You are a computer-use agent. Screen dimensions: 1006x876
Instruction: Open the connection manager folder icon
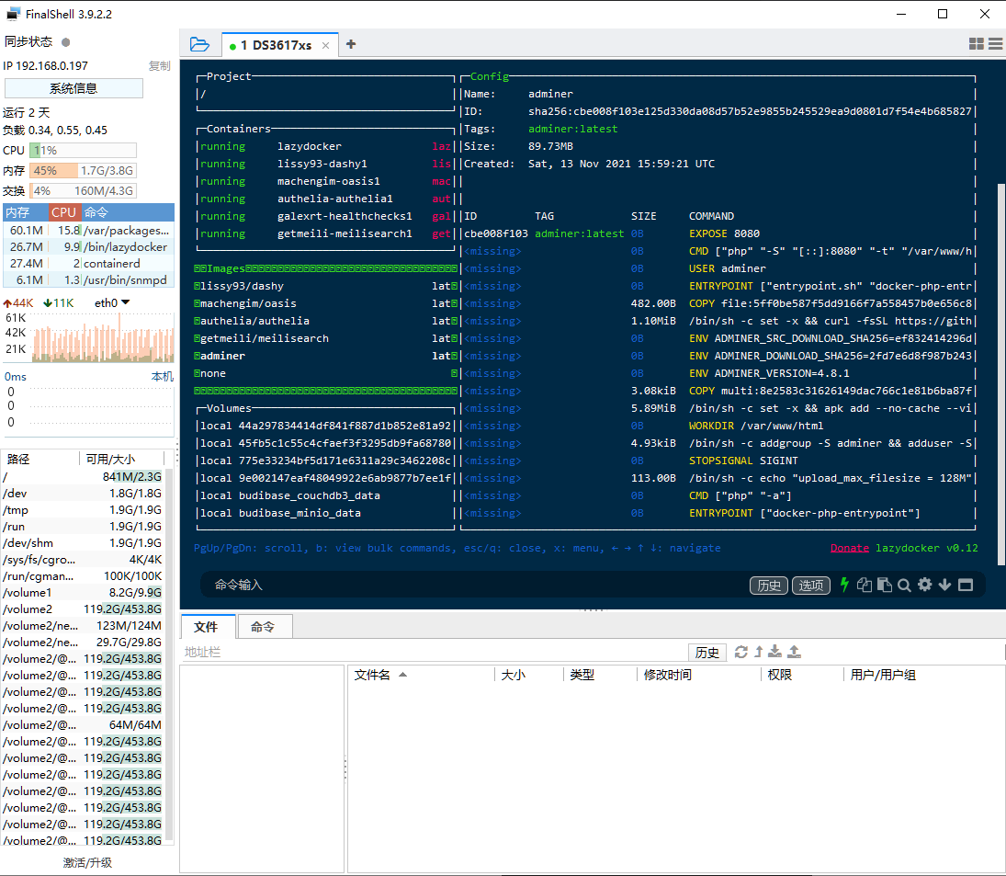pyautogui.click(x=199, y=44)
